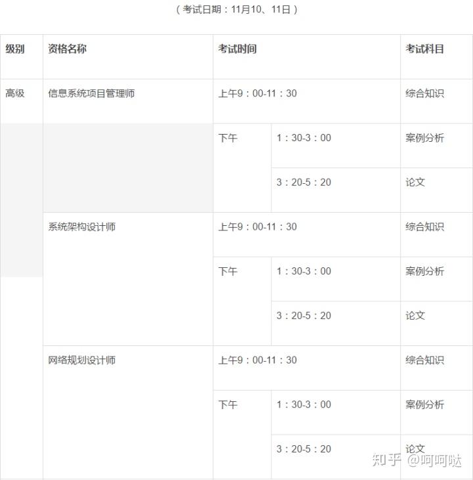This screenshot has height=480, width=473.
Task: Click the exam date text 11月10、11日
Action: 261,9
